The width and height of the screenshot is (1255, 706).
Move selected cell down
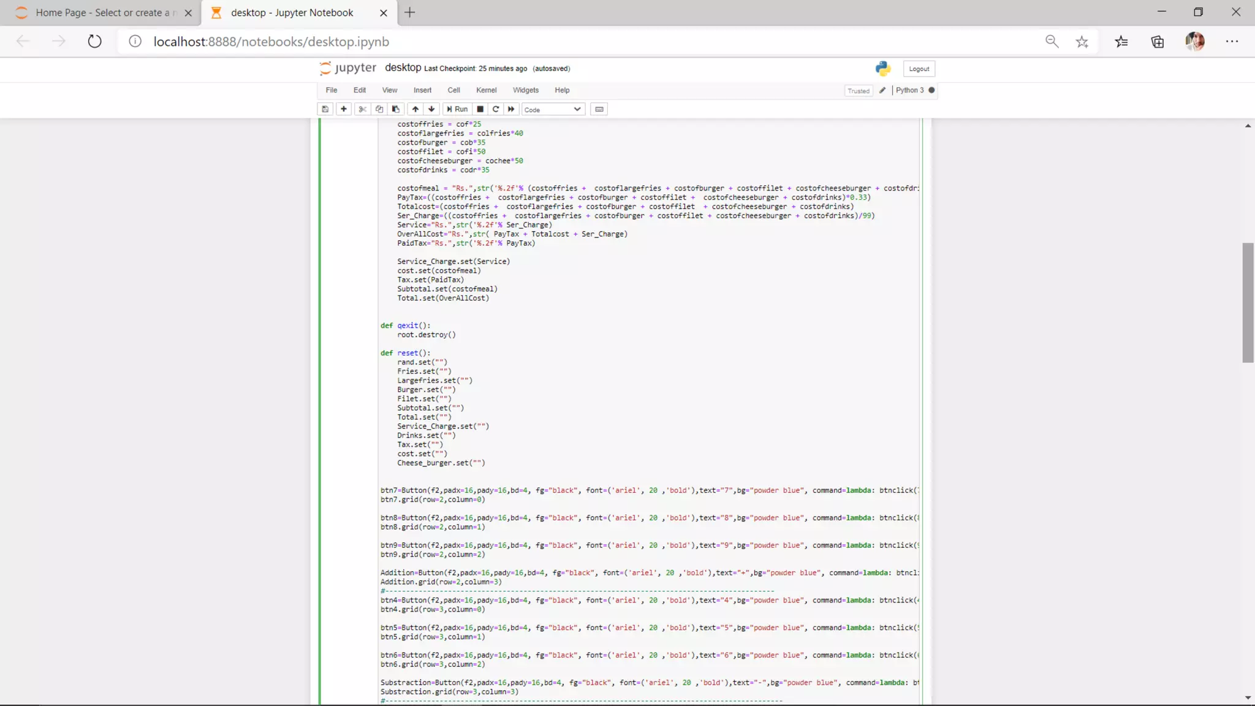point(431,109)
